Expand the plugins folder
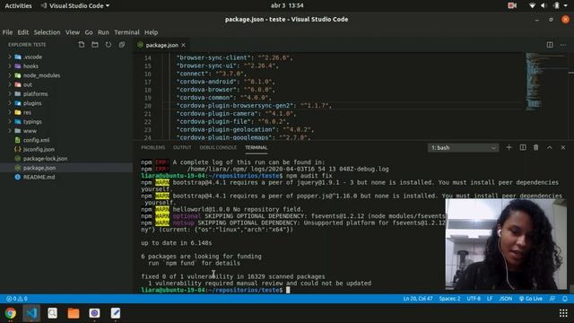 point(10,103)
